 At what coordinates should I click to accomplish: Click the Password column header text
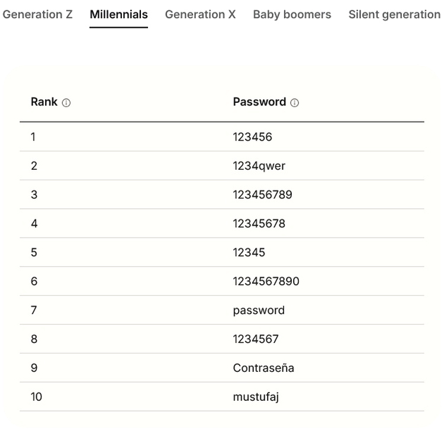(x=259, y=102)
